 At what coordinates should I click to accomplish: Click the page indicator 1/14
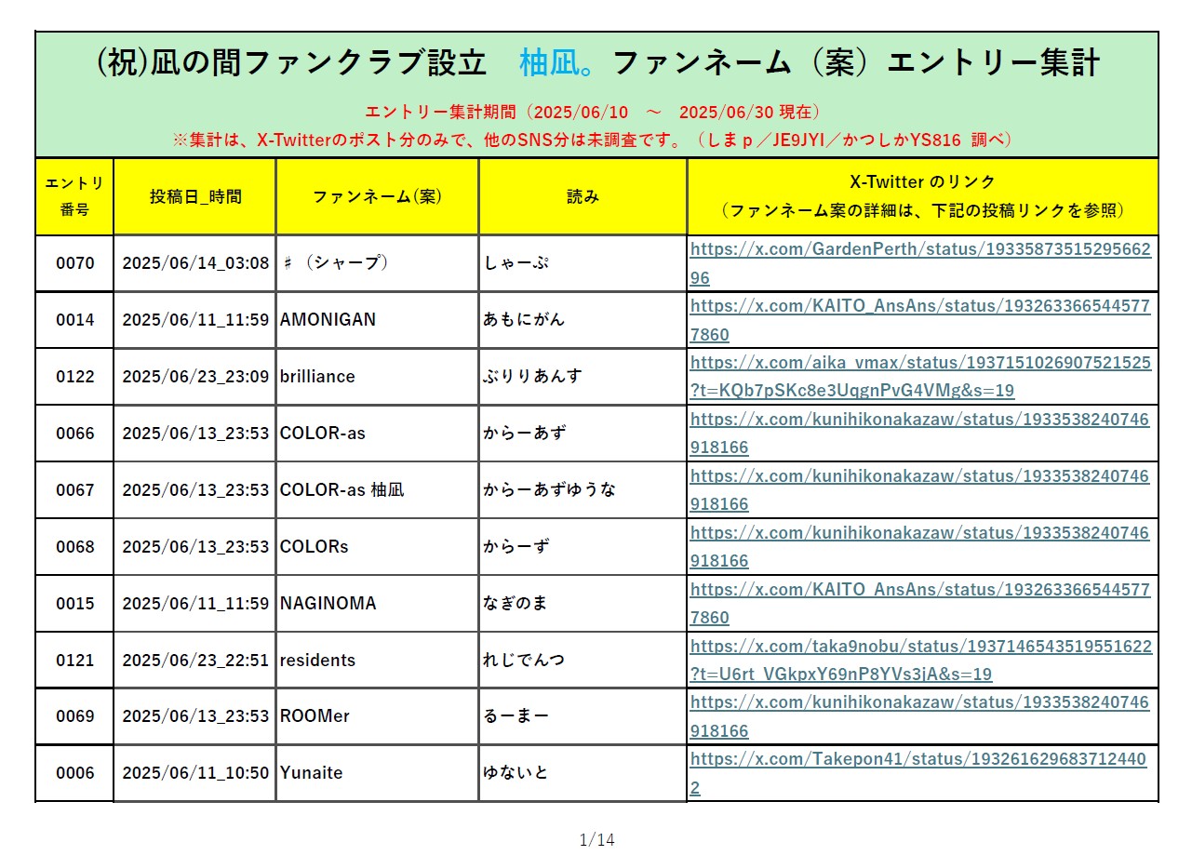click(596, 840)
